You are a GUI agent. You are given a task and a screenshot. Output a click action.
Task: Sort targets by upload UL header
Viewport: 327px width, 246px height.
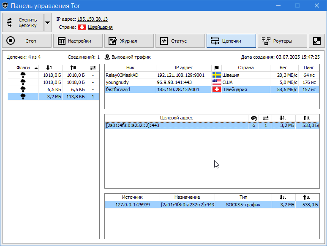(307, 118)
